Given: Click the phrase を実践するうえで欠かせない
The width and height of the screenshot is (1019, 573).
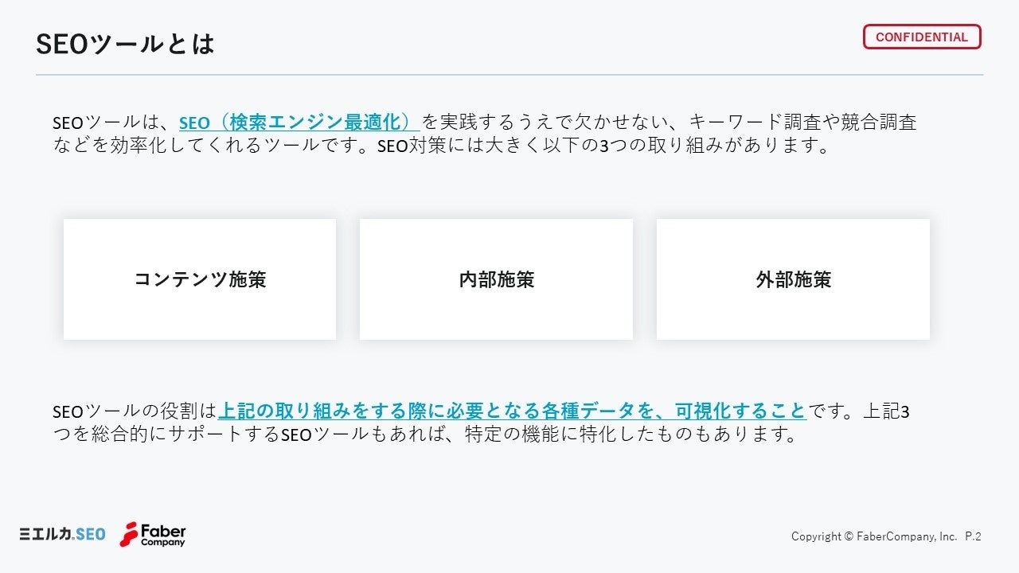Looking at the screenshot, I should click(549, 123).
